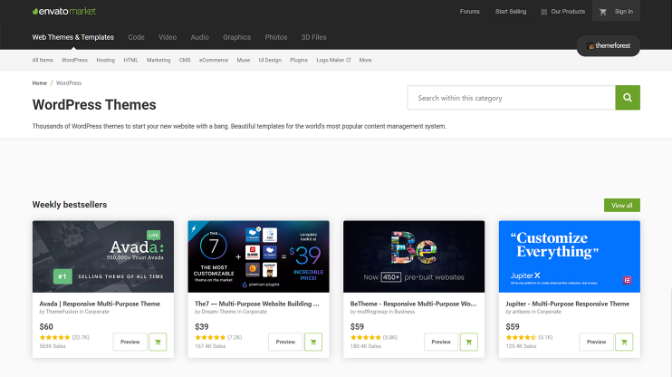The image size is (672, 377).
Task: Switch to Audio category
Action: pos(200,37)
